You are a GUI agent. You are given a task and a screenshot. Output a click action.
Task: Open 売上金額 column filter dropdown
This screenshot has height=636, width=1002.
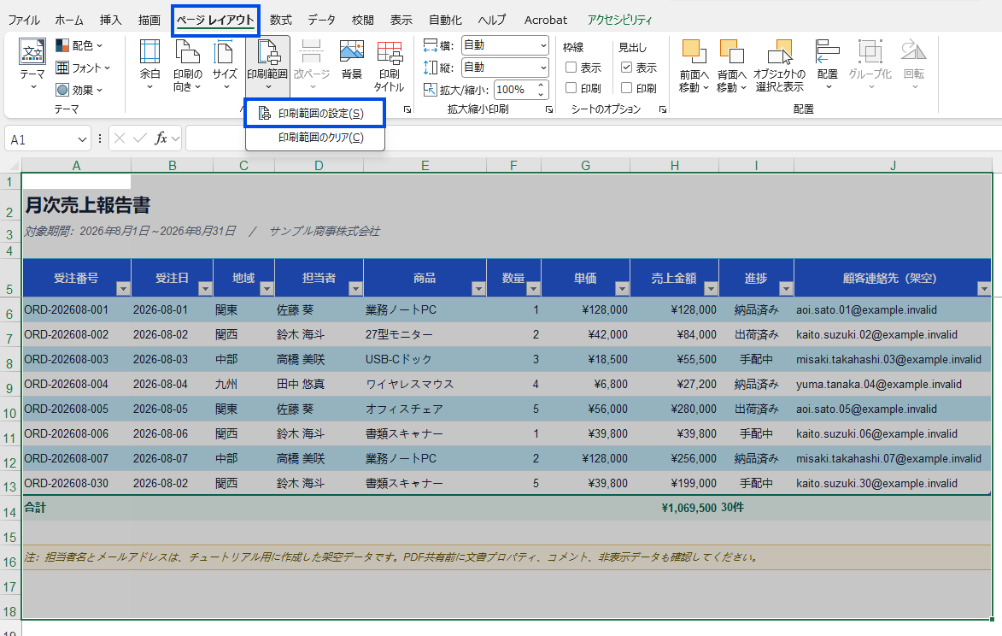[711, 289]
